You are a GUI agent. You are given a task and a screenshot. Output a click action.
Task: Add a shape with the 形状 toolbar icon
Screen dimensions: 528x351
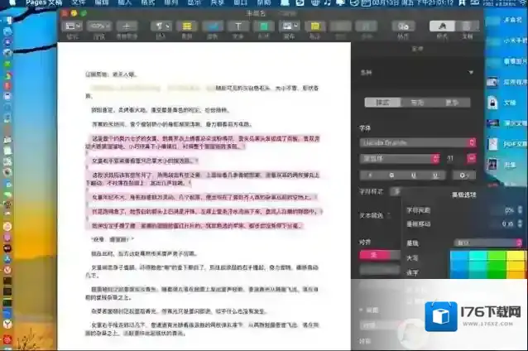click(264, 26)
